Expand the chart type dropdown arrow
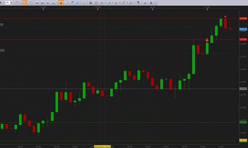Viewport: 248px width, 148px height. (20, 3)
